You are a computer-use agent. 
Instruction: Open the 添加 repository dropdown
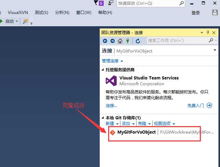coord(128,124)
